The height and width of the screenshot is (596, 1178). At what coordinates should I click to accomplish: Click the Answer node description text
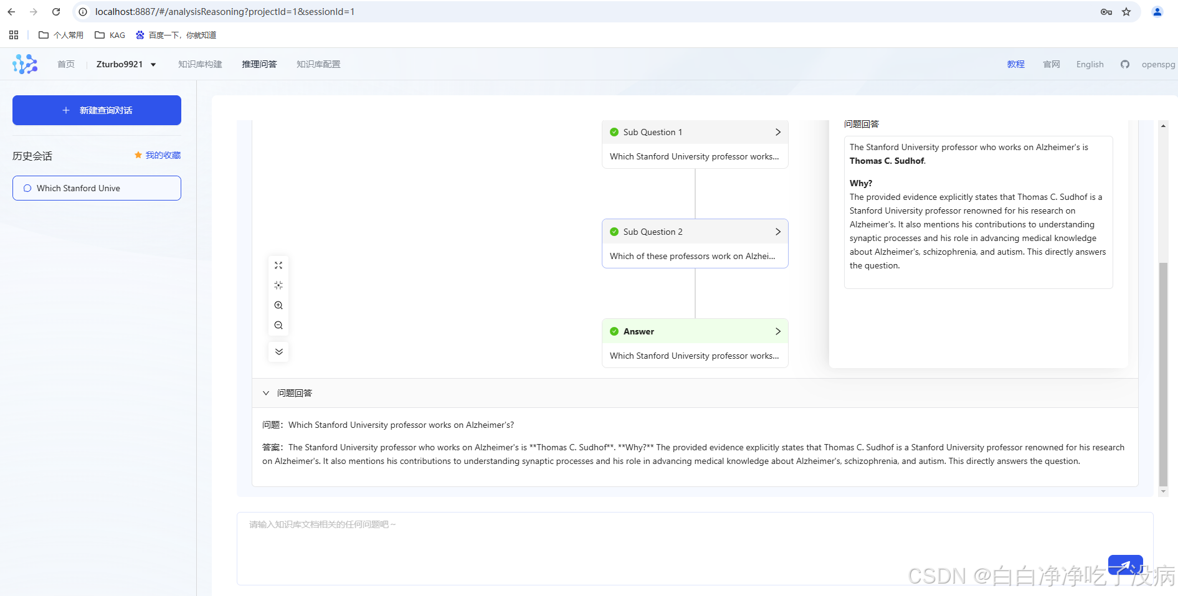point(695,356)
